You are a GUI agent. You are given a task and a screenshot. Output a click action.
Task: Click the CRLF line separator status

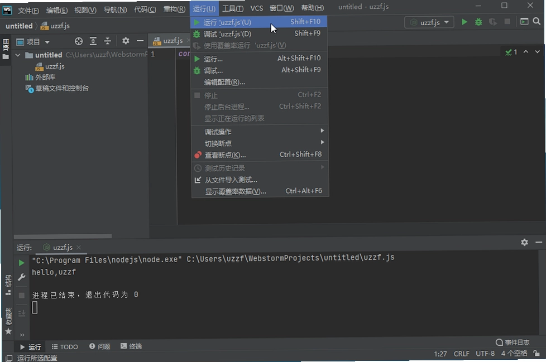(461, 354)
